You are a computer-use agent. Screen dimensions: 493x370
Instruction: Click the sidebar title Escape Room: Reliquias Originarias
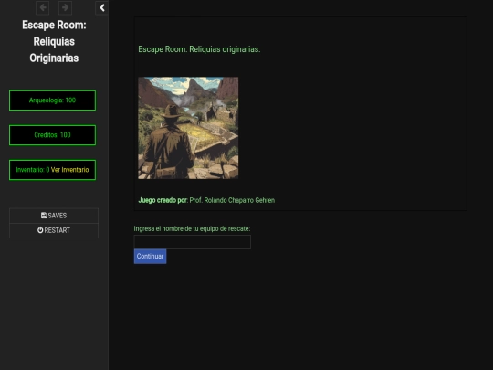click(x=54, y=41)
